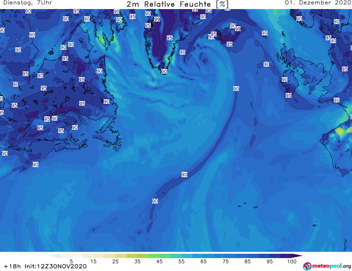Click the 'Dienstag, 7Uhr' time label
352x271 pixels.
[27, 3]
